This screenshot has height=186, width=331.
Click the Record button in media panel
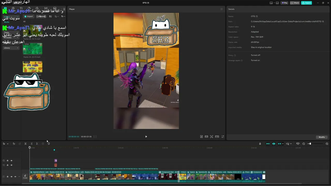[41, 16]
